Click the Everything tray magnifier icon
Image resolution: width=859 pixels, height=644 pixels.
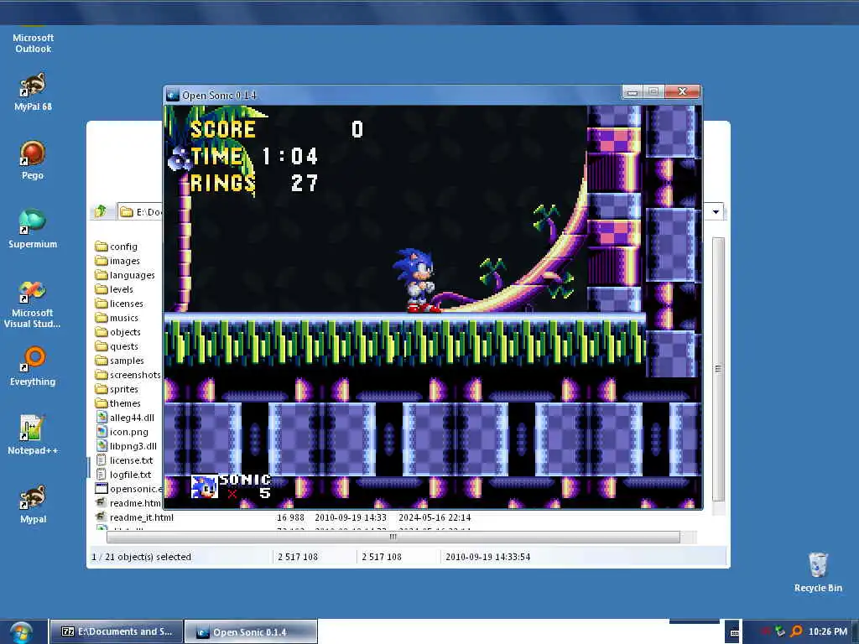pyautogui.click(x=797, y=631)
